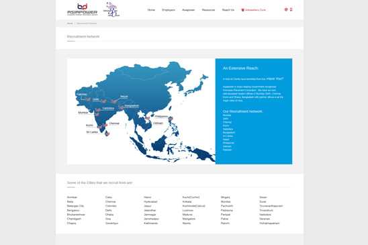
Task: Click the Jobseekers Zone people icon
Action: point(242,10)
